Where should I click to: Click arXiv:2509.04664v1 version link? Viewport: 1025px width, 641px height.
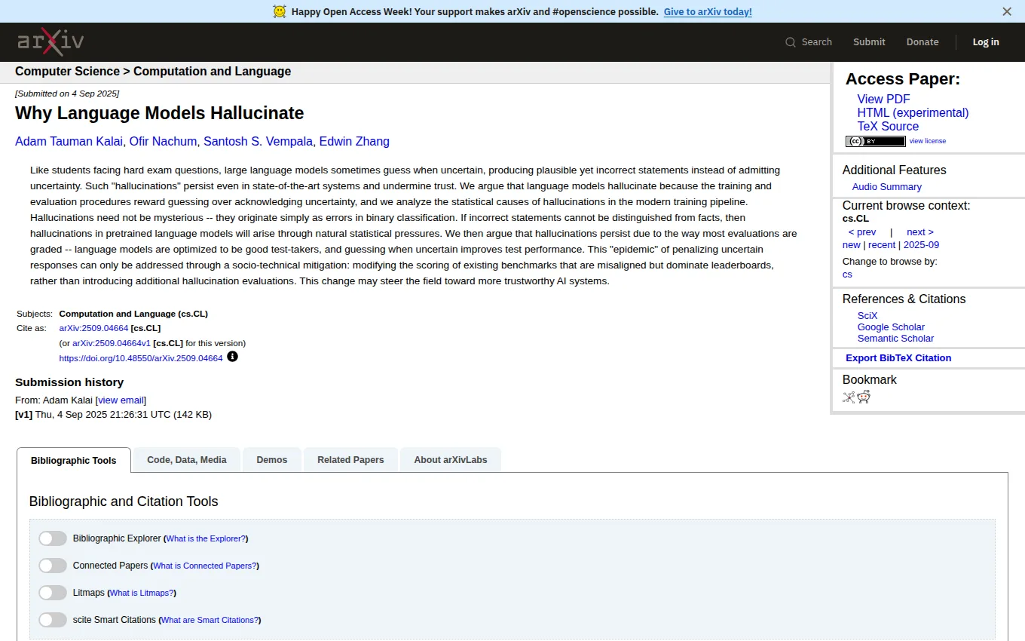pos(112,343)
